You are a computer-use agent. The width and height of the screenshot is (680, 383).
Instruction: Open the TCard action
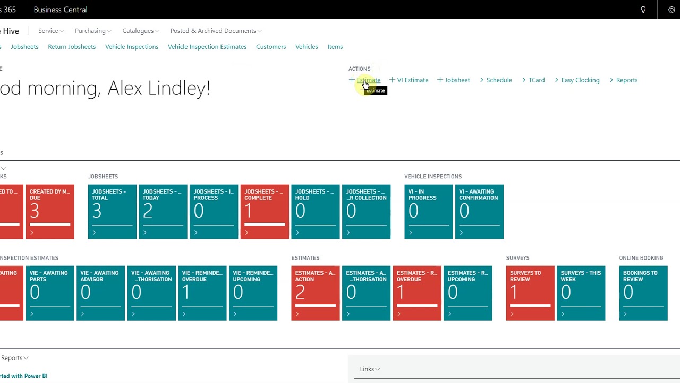pyautogui.click(x=533, y=80)
